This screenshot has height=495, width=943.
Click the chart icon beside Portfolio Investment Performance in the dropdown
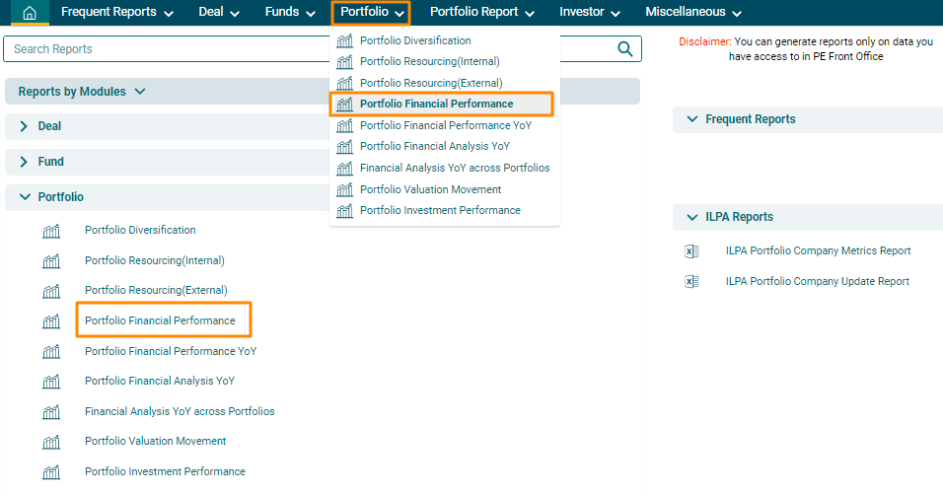pyautogui.click(x=344, y=211)
